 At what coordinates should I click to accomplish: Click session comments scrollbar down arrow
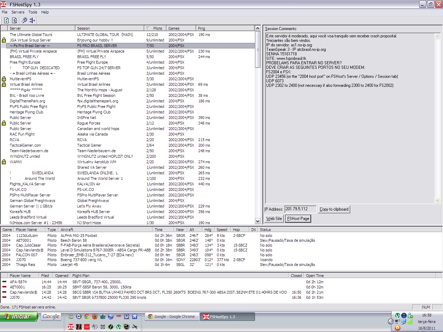point(437,200)
